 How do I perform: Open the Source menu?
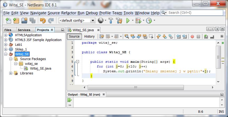click(x=54, y=13)
